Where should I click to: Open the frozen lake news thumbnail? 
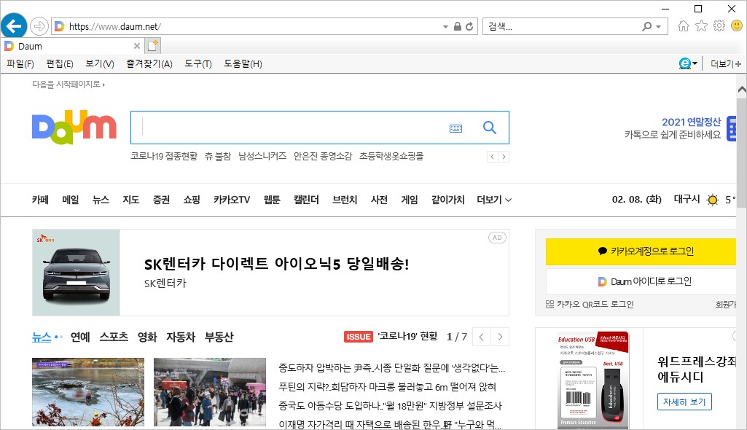[88, 392]
